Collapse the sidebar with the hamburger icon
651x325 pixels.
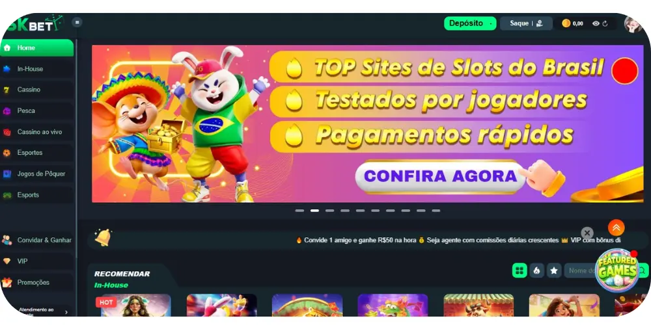pos(77,22)
